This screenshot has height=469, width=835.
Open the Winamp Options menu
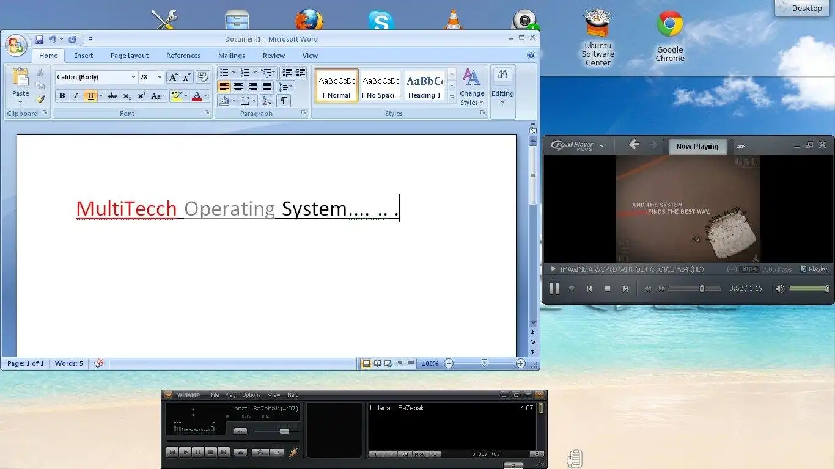click(x=251, y=395)
